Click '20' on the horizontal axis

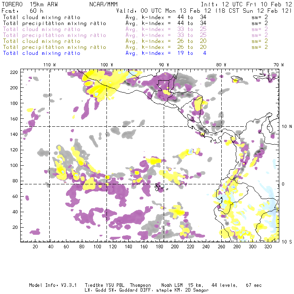pos(35,247)
